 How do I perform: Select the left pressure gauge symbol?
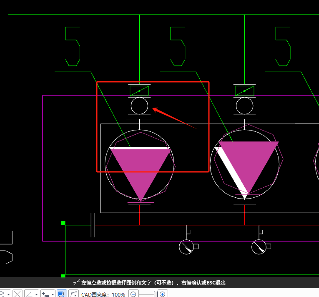coord(188,247)
